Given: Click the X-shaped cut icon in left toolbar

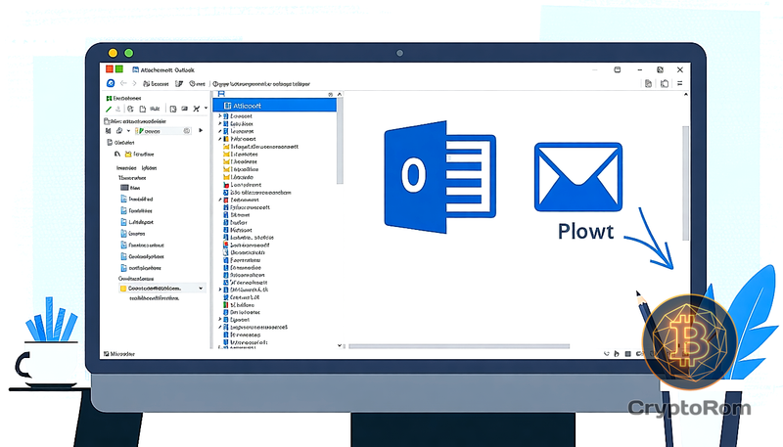Looking at the screenshot, I should tap(197, 109).
